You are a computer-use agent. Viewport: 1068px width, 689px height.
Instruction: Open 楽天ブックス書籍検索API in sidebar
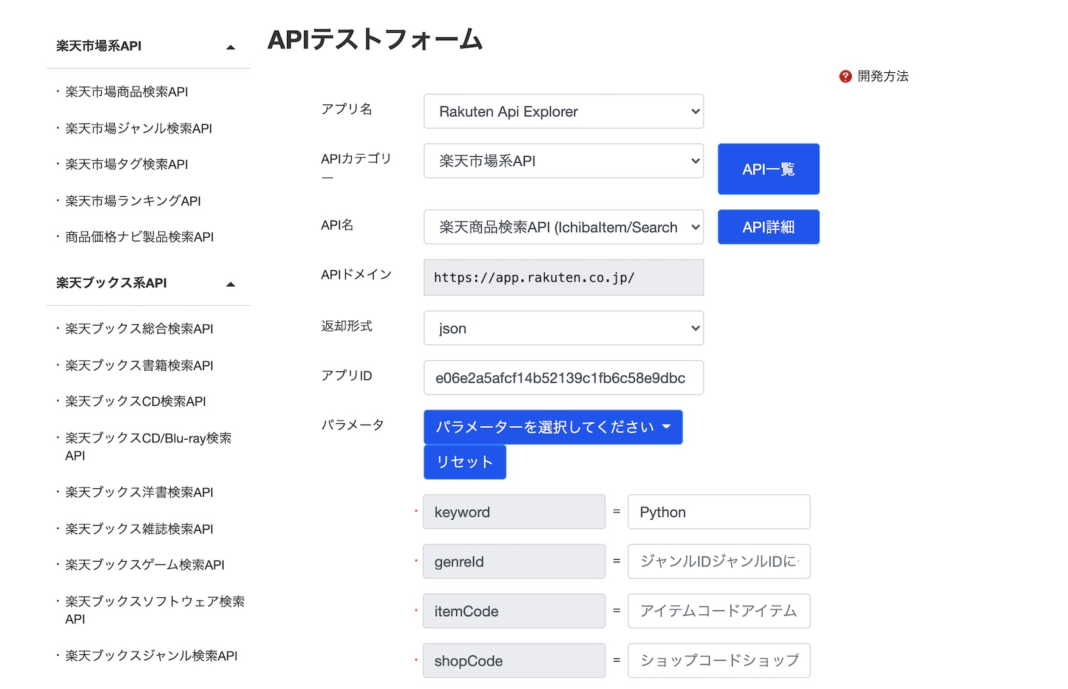point(139,365)
